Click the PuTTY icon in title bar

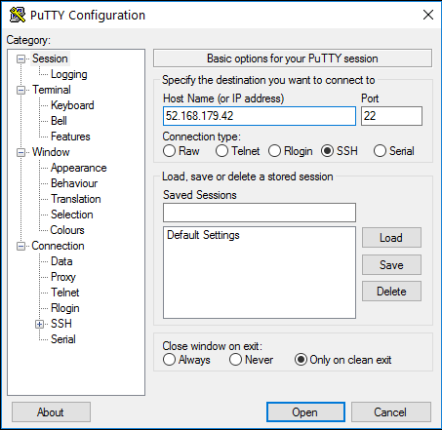[x=18, y=15]
